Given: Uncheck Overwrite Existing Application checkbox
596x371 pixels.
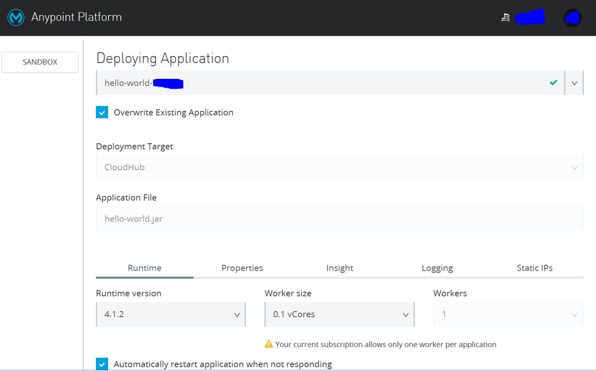Looking at the screenshot, I should coord(102,112).
